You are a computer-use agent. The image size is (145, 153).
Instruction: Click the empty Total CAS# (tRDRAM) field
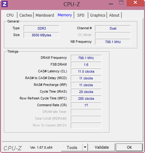pos(86,119)
